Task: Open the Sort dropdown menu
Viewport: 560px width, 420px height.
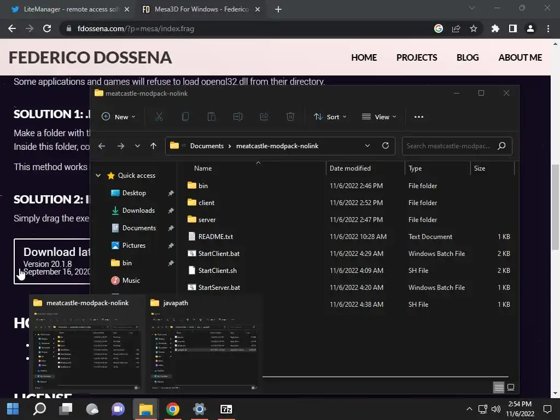Action: click(330, 117)
